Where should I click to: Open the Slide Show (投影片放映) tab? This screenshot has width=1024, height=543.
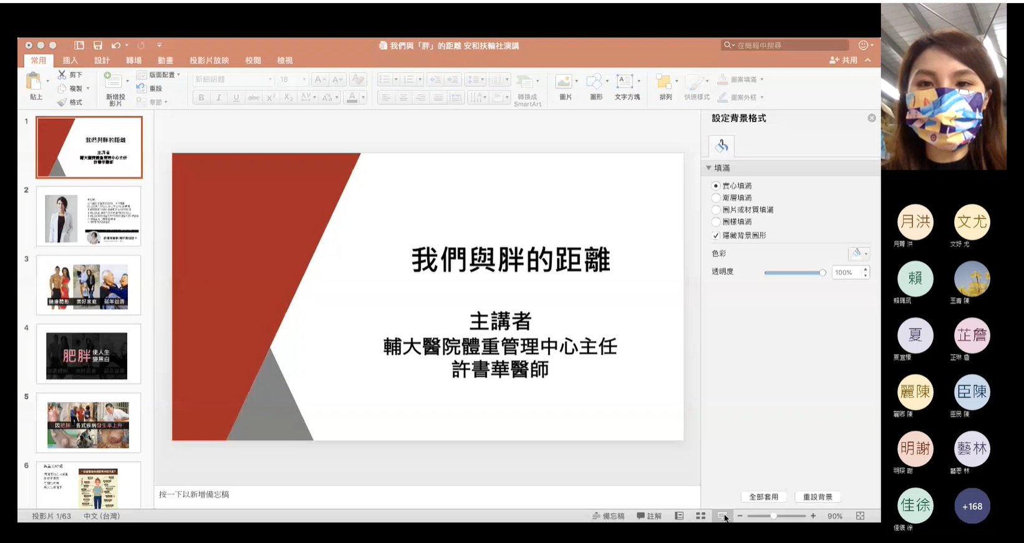[x=210, y=60]
